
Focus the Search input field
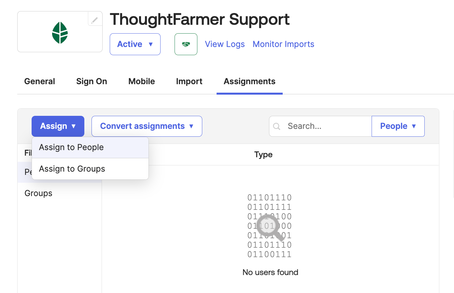[x=320, y=126]
